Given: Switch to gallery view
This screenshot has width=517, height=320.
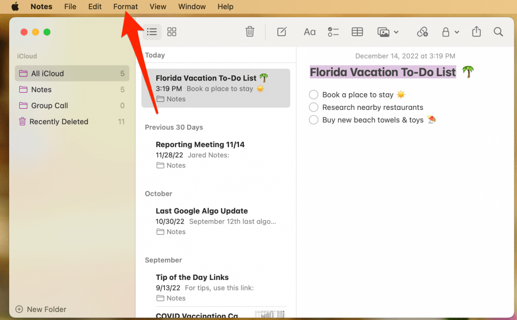Looking at the screenshot, I should click(x=171, y=31).
